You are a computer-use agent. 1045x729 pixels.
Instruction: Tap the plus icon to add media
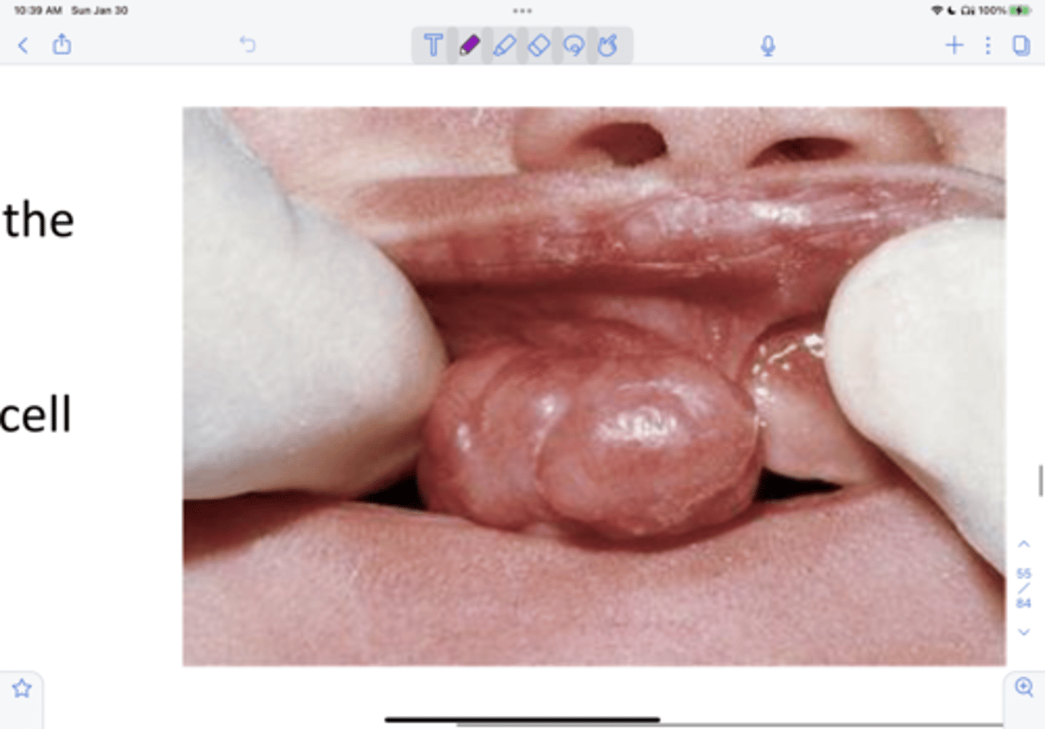click(954, 46)
